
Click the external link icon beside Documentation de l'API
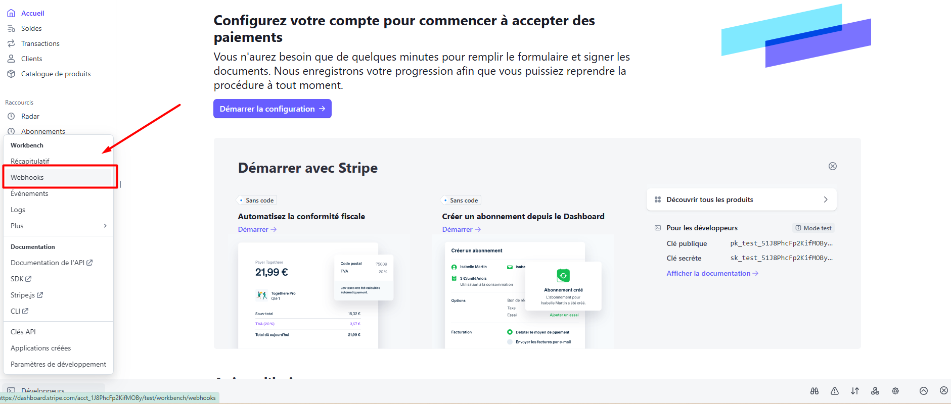(89, 263)
